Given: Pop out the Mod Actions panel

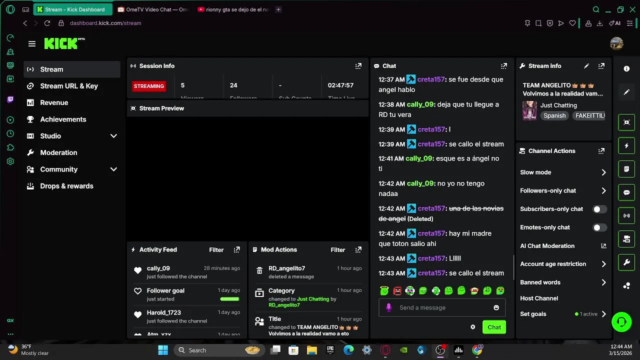Looking at the screenshot, I should [358, 249].
